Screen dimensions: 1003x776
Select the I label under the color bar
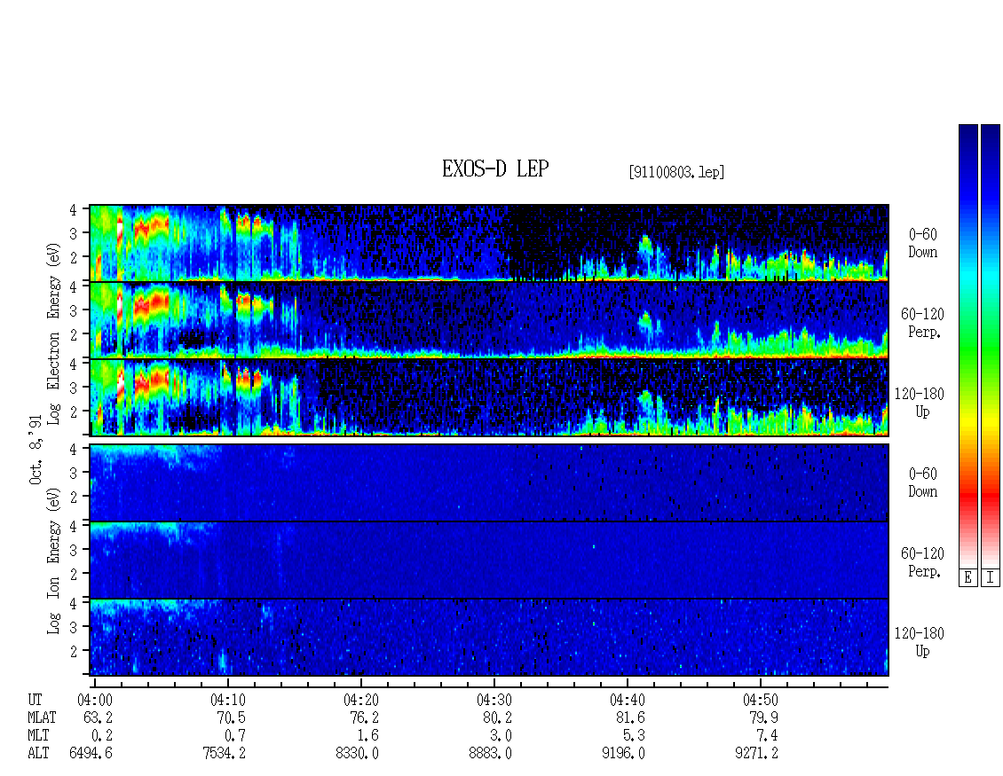click(991, 578)
